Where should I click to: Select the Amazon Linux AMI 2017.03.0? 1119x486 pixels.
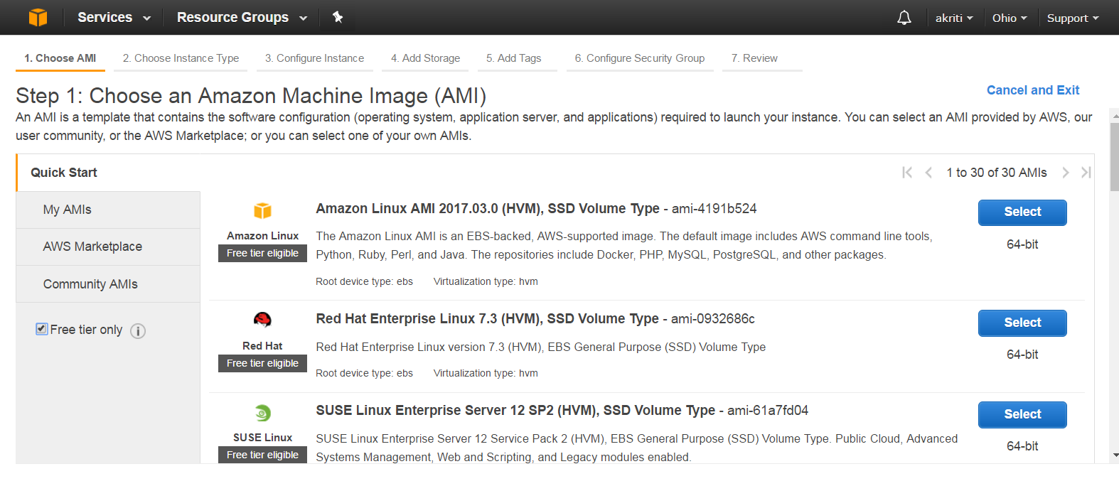tap(1022, 212)
